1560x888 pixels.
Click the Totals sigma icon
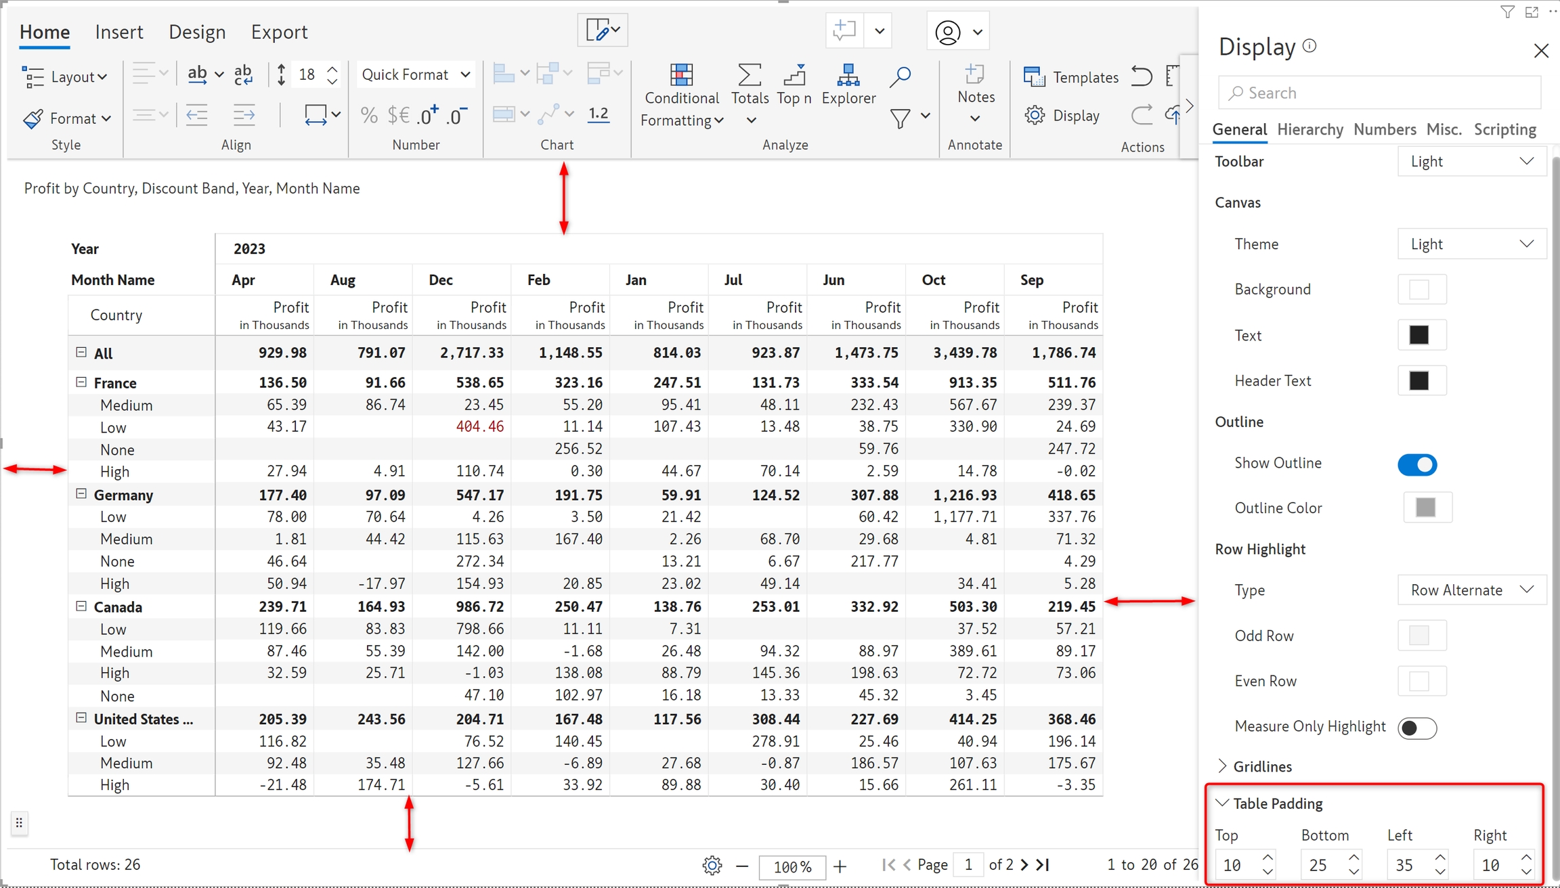[x=749, y=75]
